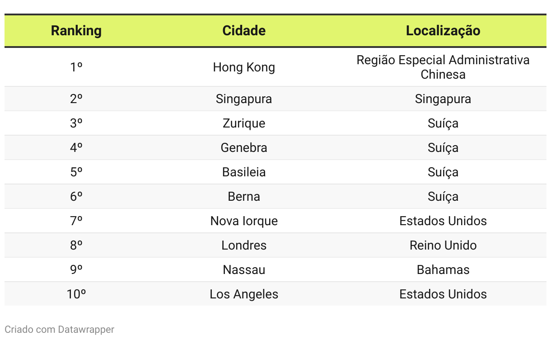
Task: Select the Singapura city cell in Cidade column
Action: click(244, 99)
